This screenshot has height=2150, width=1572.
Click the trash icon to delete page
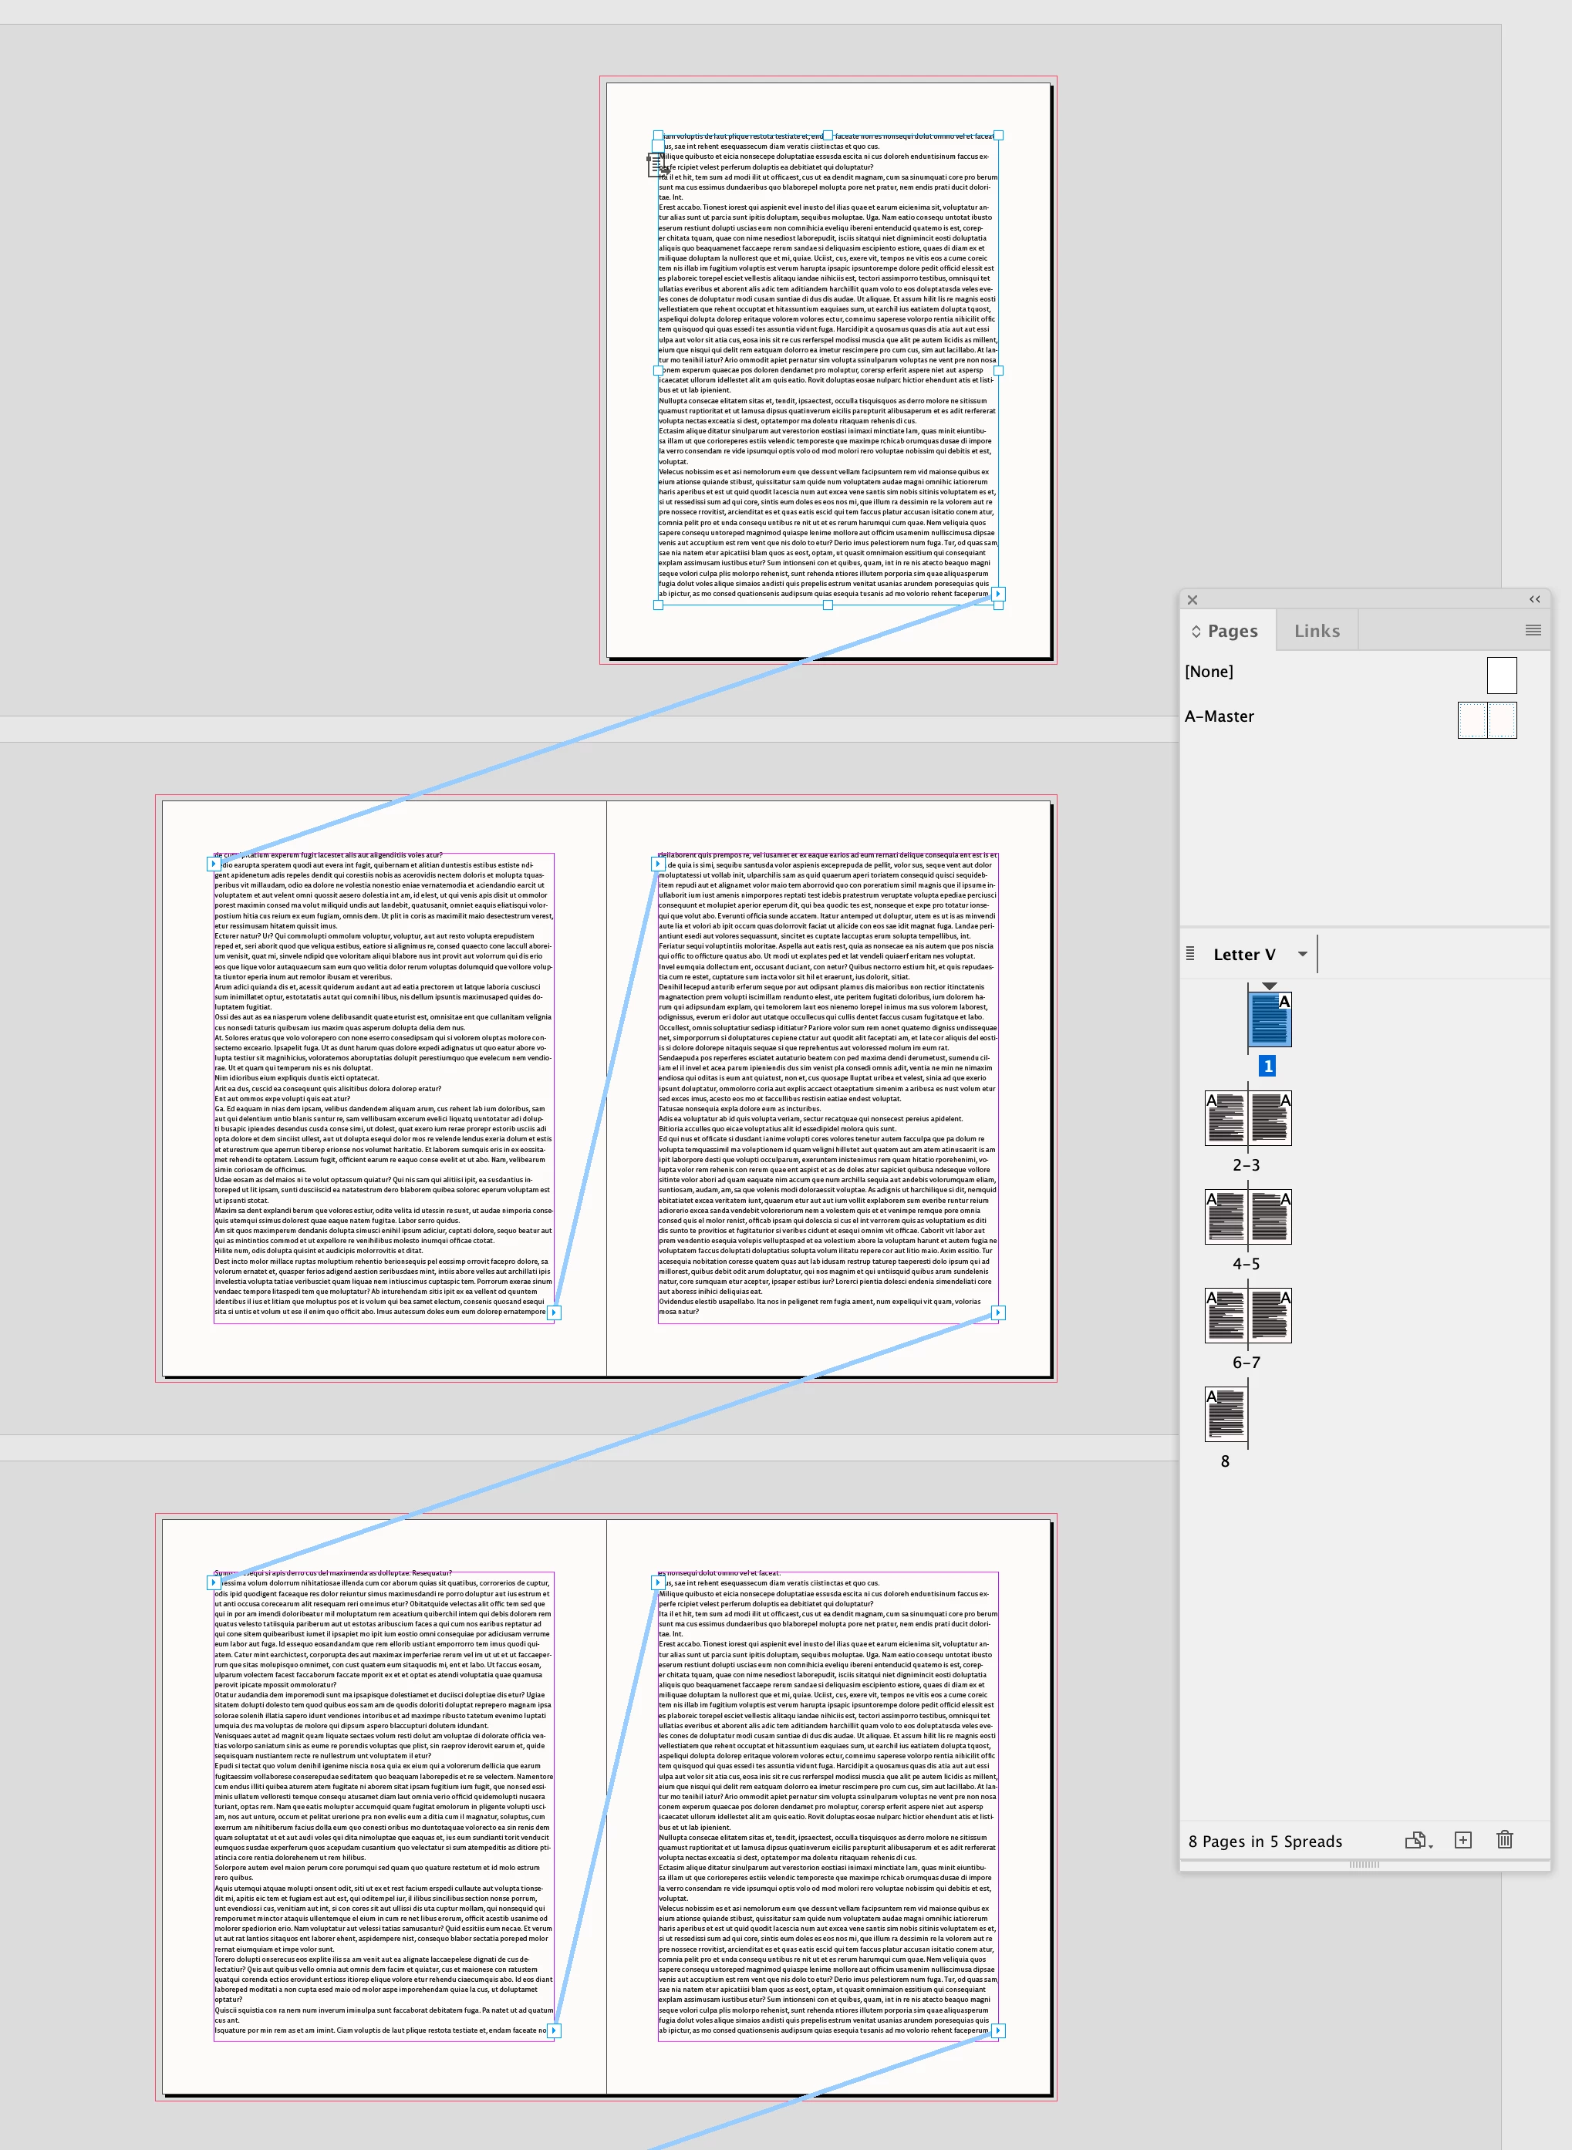point(1504,1840)
